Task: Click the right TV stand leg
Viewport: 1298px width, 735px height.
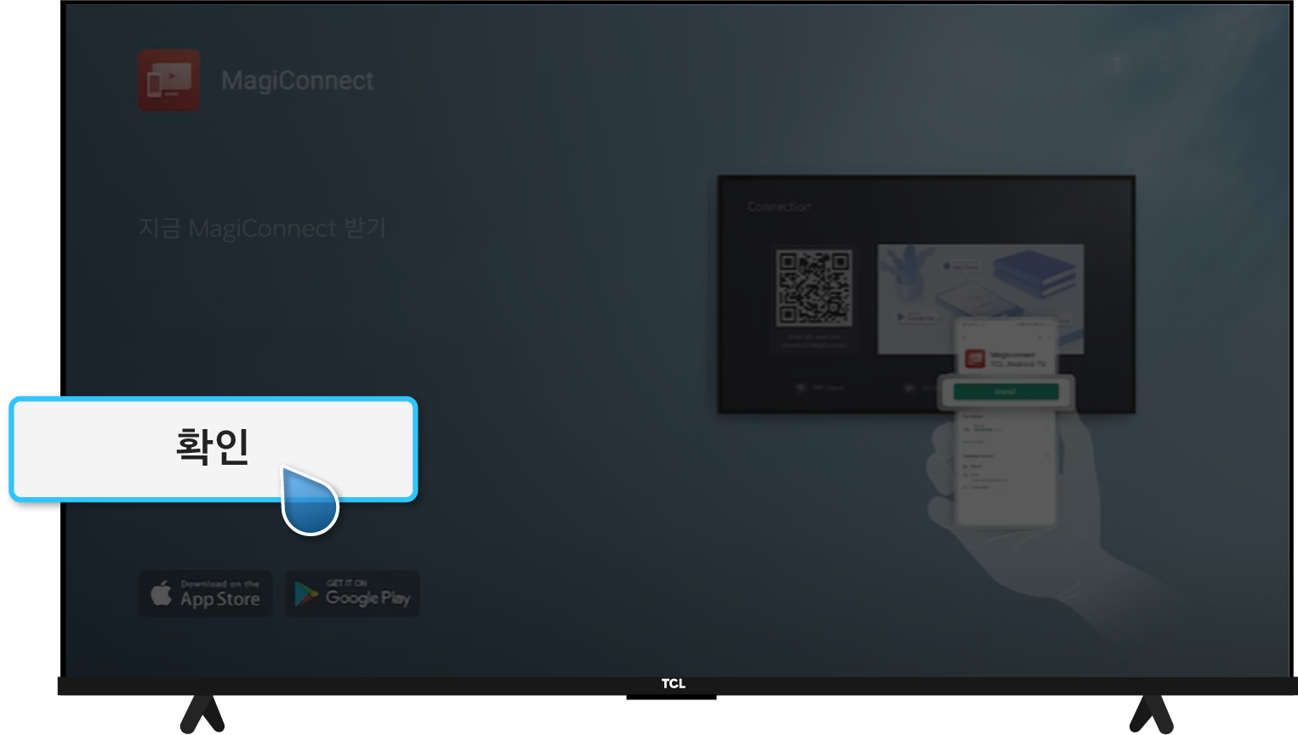Action: coord(1152,714)
